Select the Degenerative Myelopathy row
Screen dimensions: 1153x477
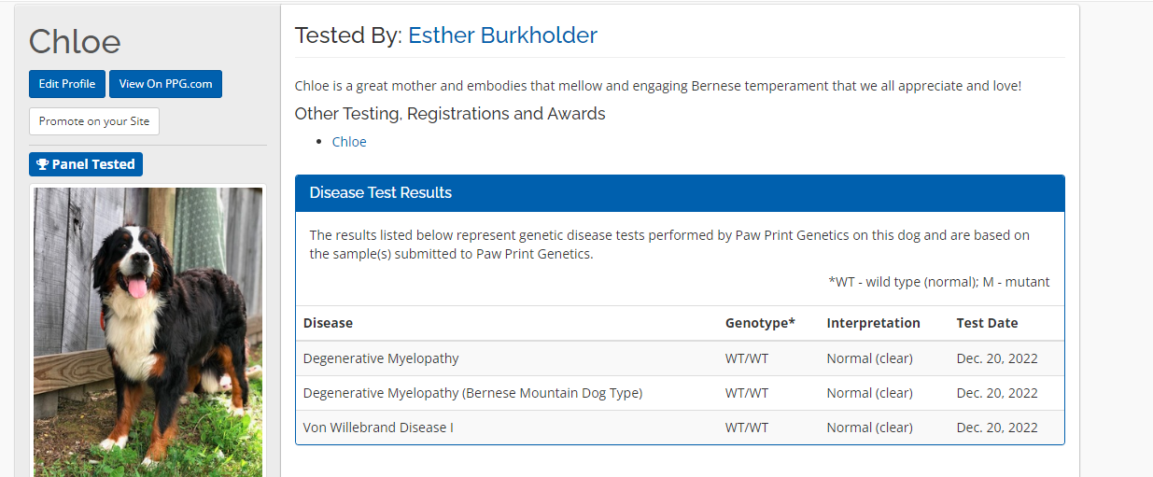point(381,358)
